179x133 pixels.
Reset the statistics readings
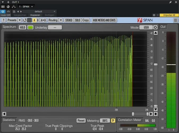(x=81, y=120)
